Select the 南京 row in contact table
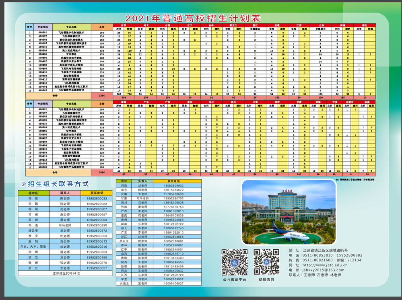The image size is (402, 300). coord(65,198)
